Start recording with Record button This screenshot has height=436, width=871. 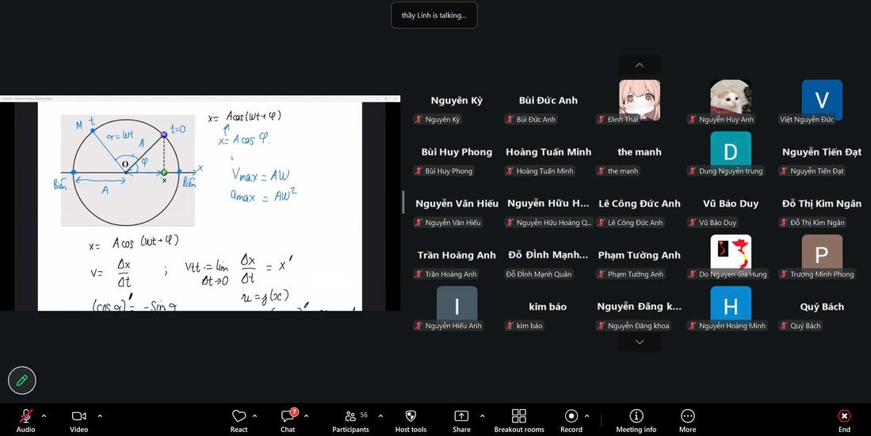click(x=571, y=420)
